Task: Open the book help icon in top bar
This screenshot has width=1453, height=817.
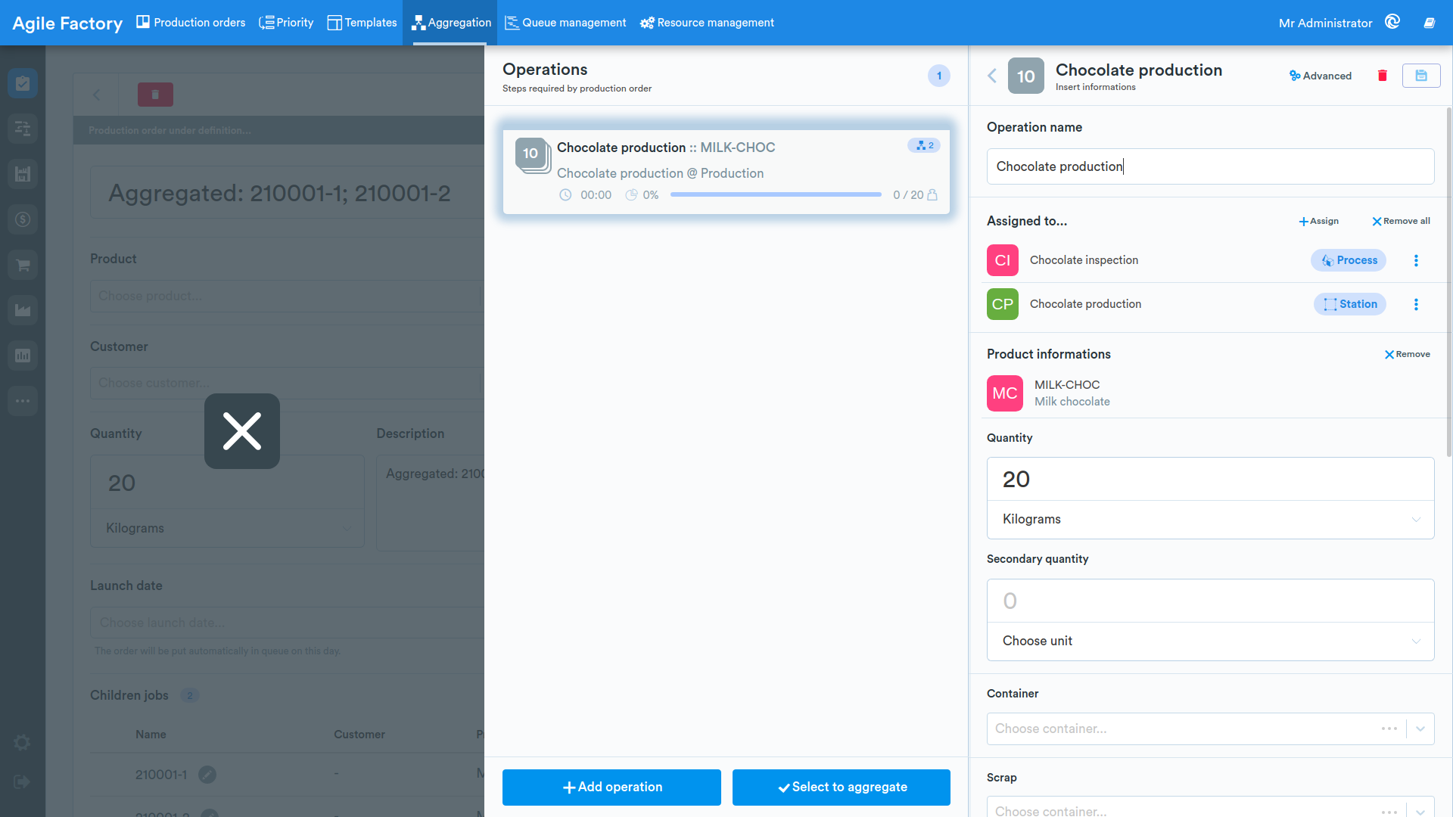Action: (1429, 23)
